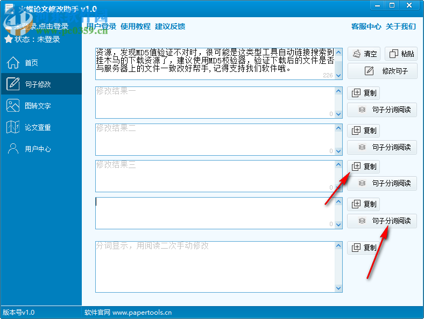Click 复制 beside the 分词显示 box

[364, 248]
